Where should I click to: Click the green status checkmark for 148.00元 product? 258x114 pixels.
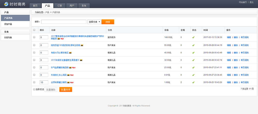coord(193,37)
